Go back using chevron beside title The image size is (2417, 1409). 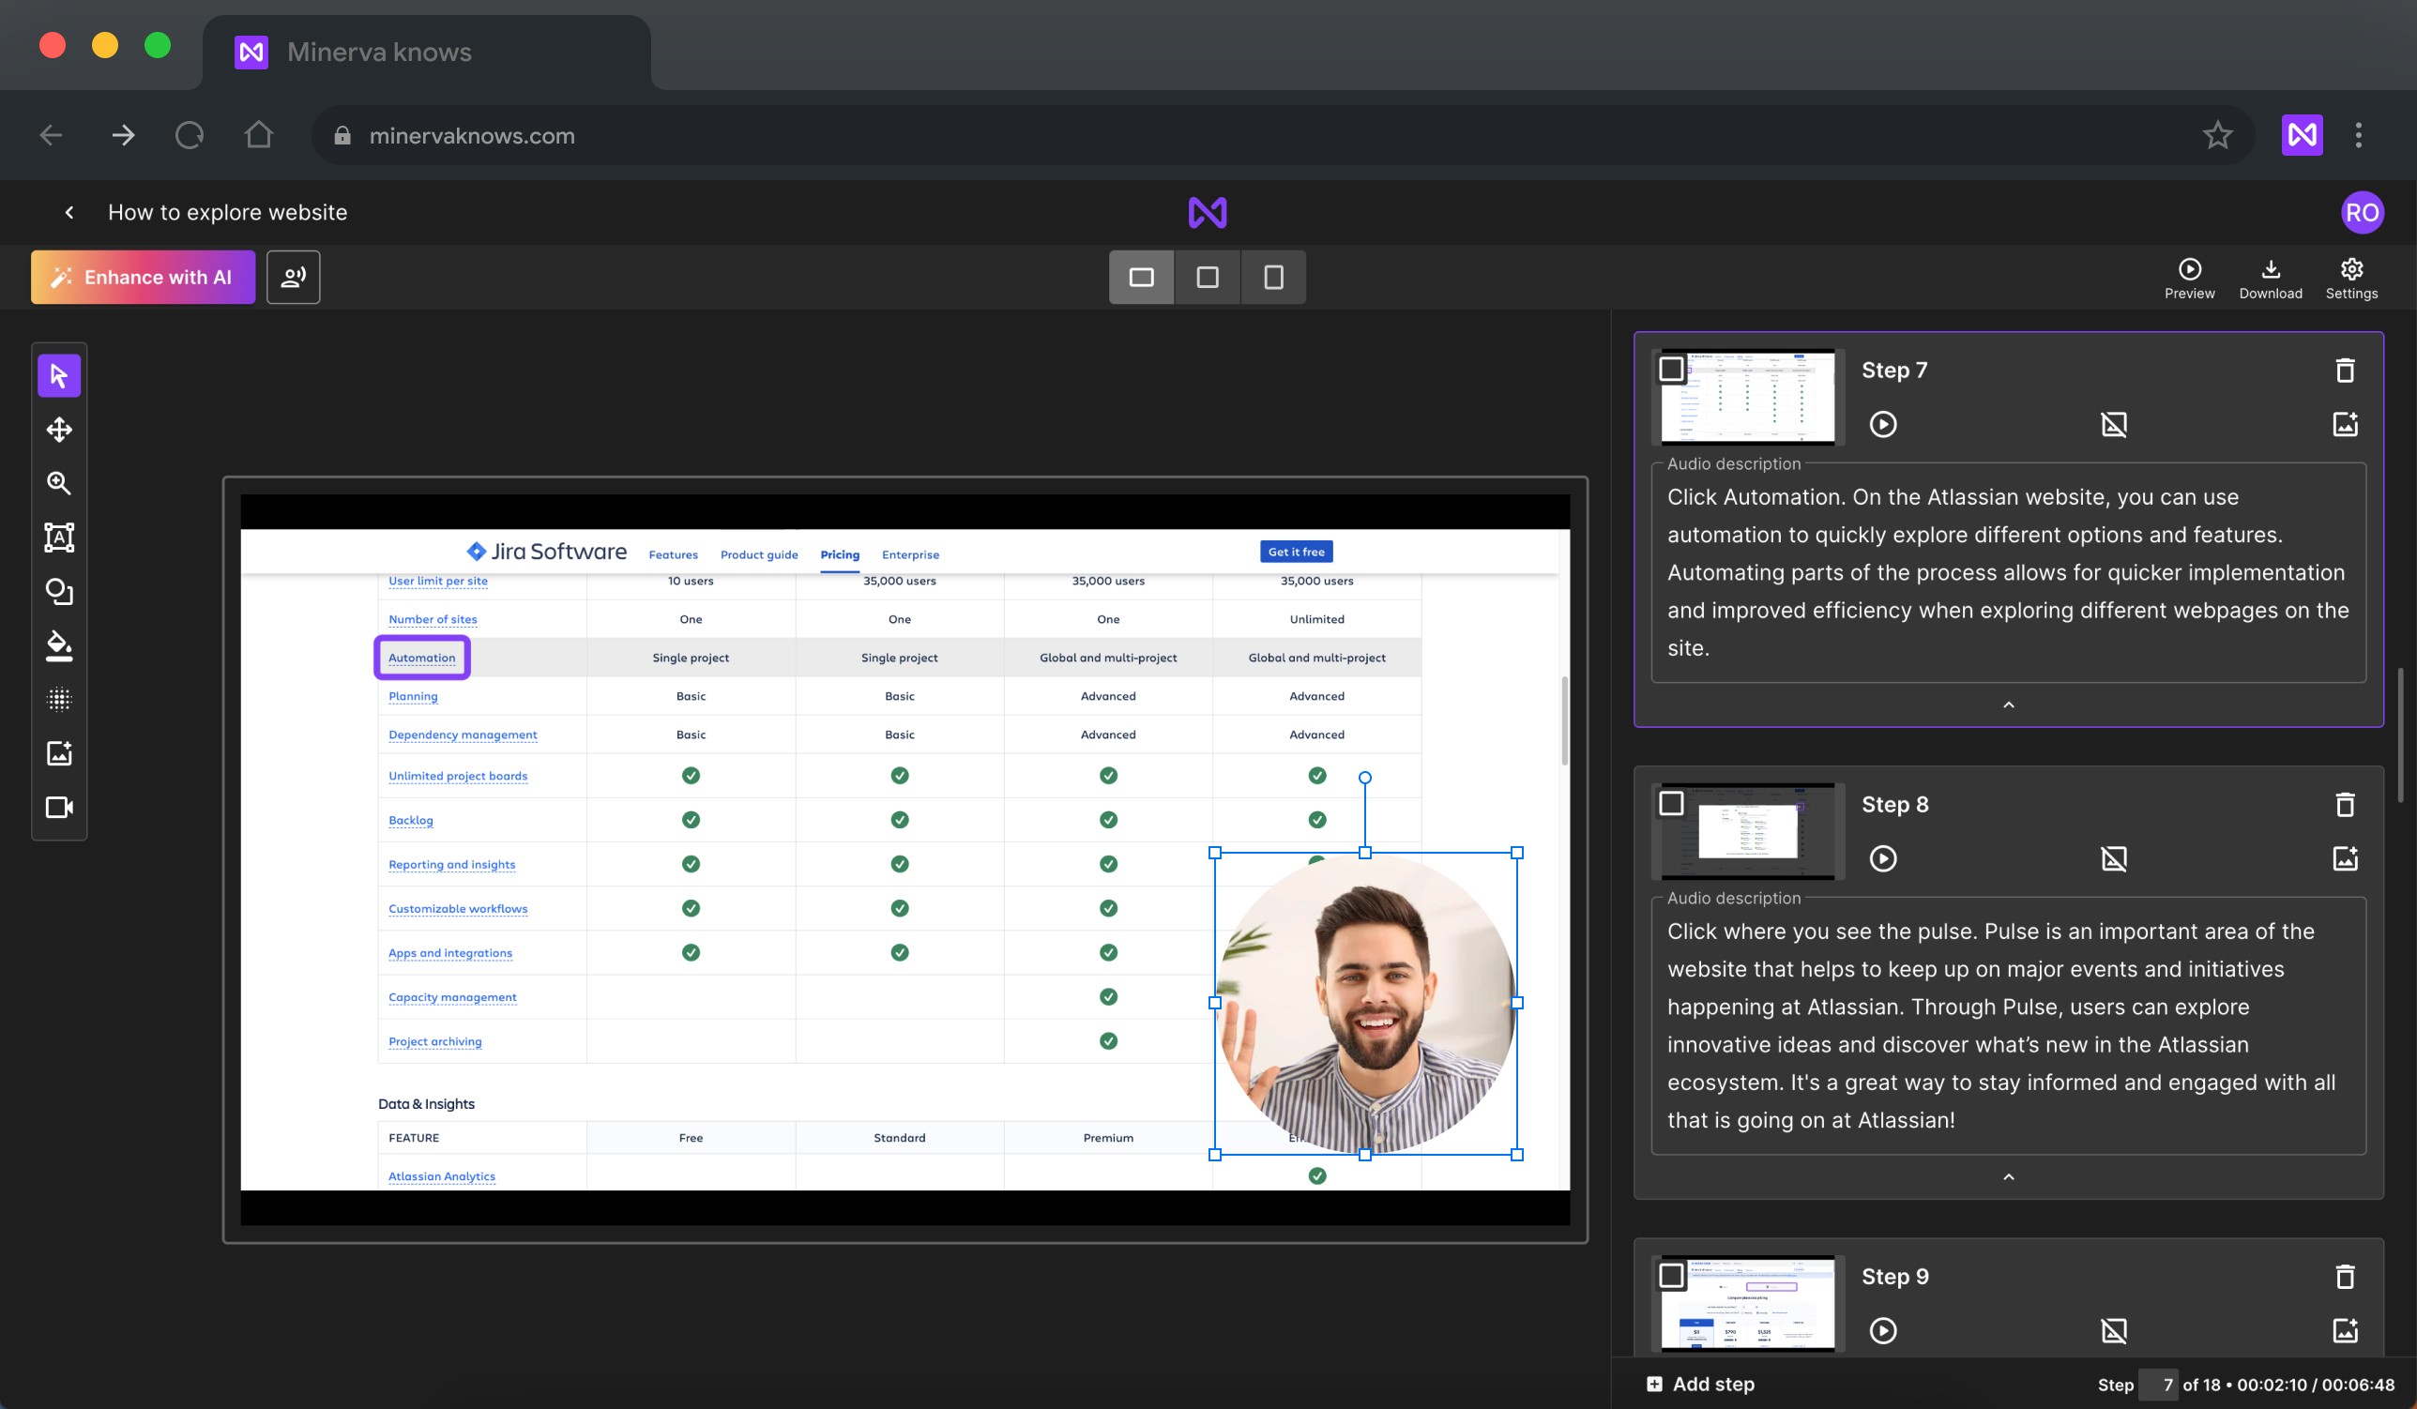69,212
